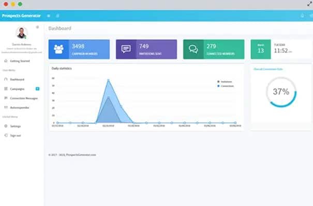Click the Sign out link
This screenshot has width=313, height=206.
12,135
